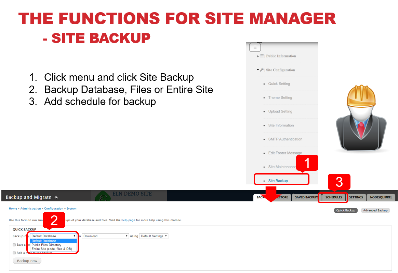
Task: Choose Entire Site (code, files & DB) option
Action: click(x=52, y=249)
